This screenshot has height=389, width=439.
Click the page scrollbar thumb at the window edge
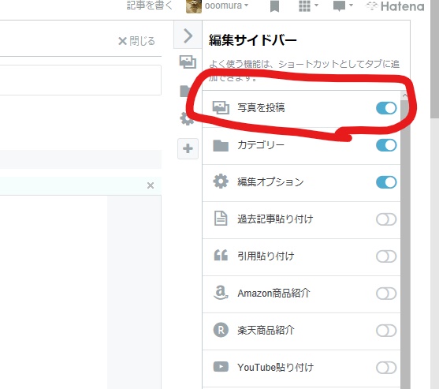[x=434, y=59]
